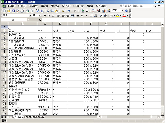Viewport: 165px width, 123px height.
Task: Toggle underline formatting (underlined 가)
Action: point(53,16)
